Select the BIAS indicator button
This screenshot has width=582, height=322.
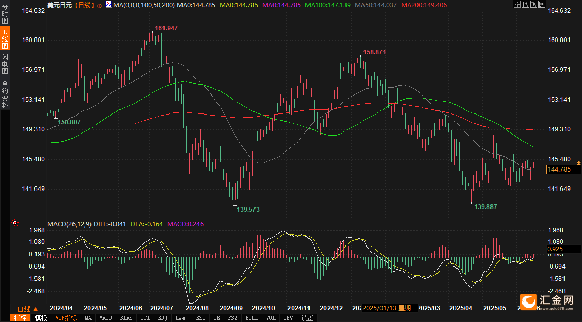tap(126, 318)
